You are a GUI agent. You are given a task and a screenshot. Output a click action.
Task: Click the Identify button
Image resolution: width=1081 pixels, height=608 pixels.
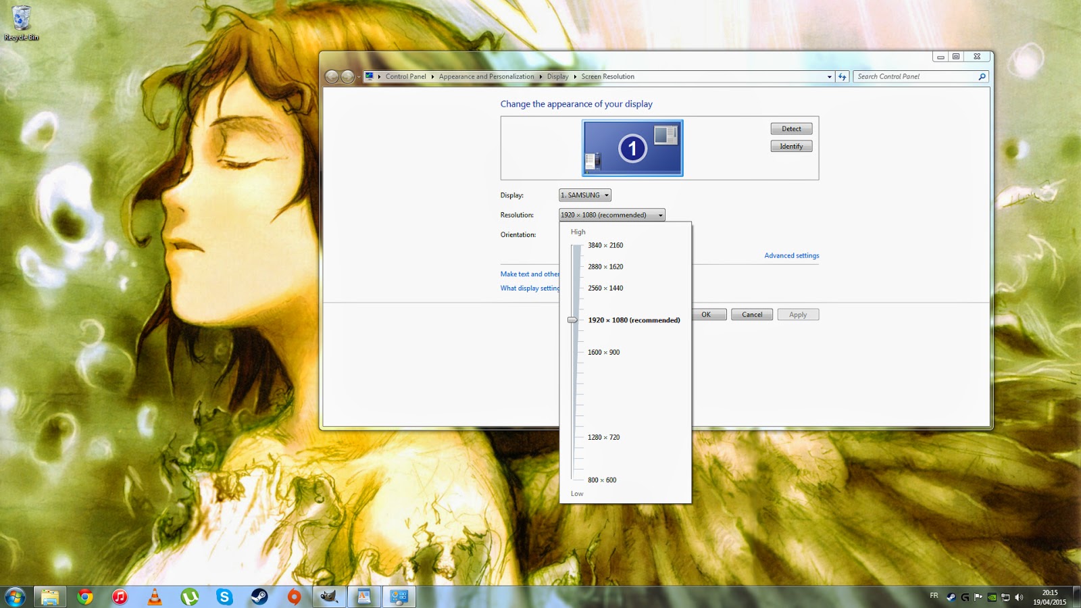(x=792, y=147)
